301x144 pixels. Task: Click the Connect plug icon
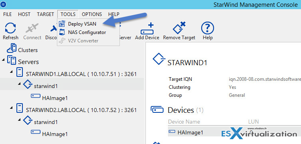(x=32, y=28)
